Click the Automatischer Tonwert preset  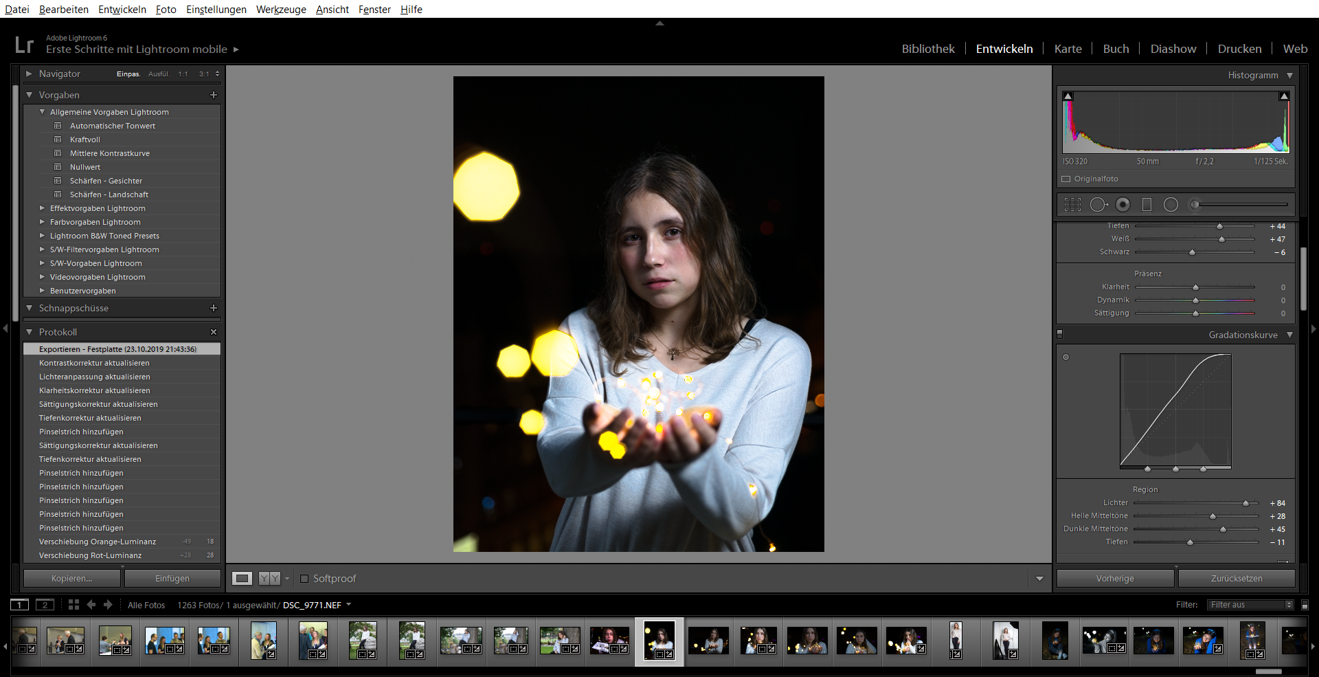(x=113, y=126)
